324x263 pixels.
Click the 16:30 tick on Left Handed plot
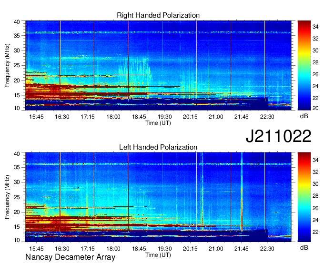click(62, 248)
